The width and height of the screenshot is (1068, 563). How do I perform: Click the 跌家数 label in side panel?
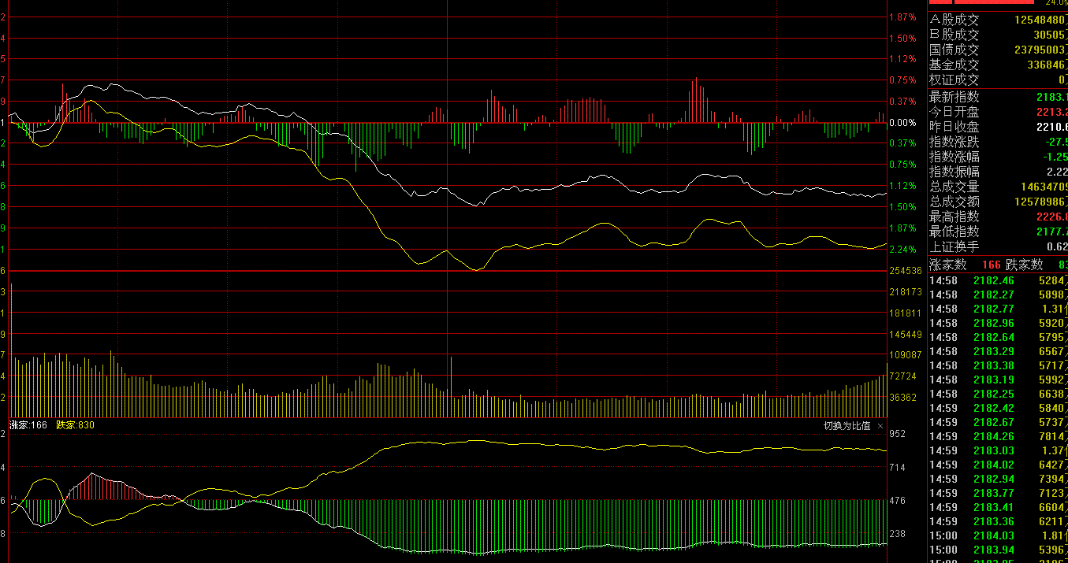[1024, 265]
